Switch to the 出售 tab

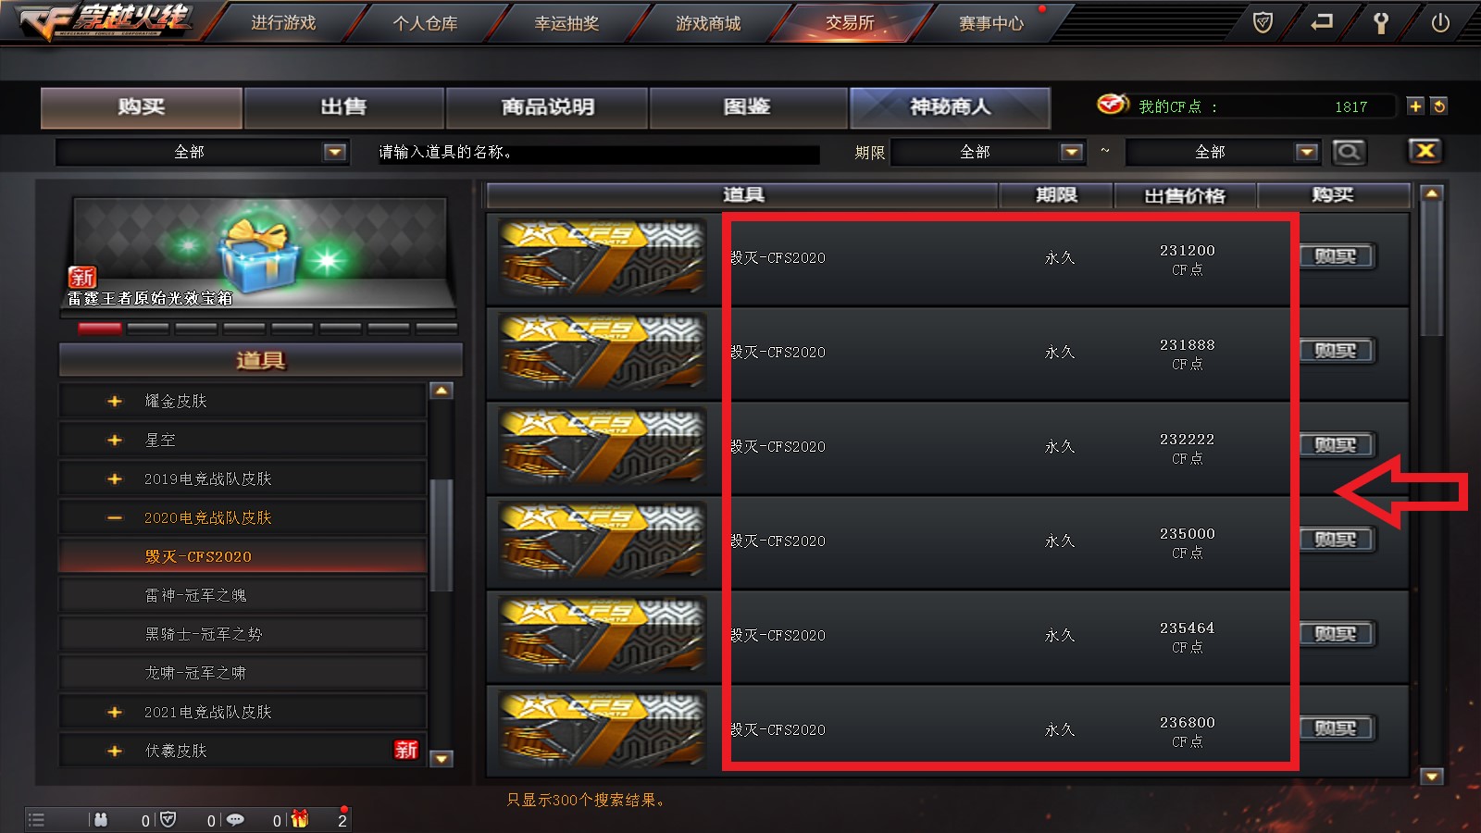click(343, 107)
